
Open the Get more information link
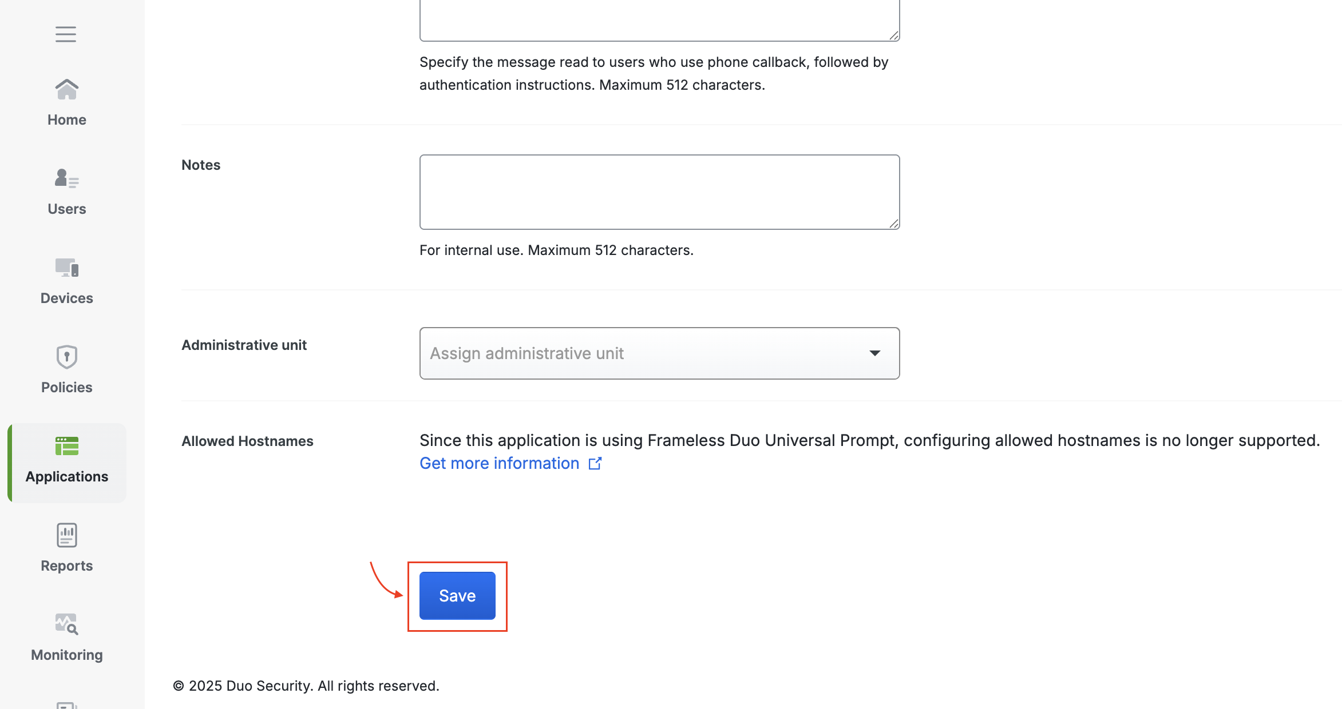coord(499,463)
